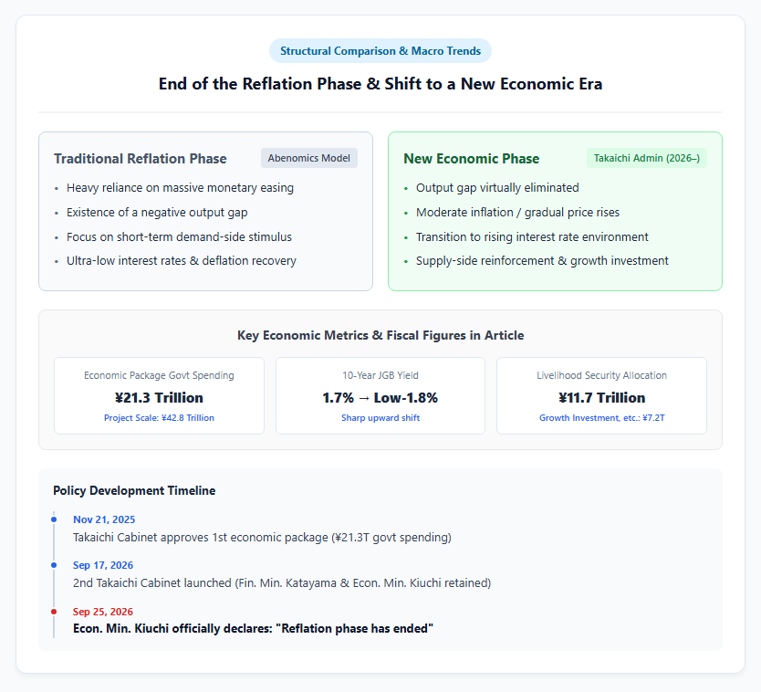
Task: Click the "10-Year JGB Yield" label
Action: coord(380,375)
